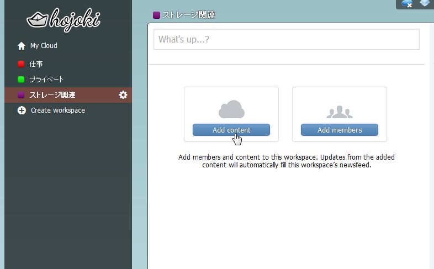Click the hojoki logo
The width and height of the screenshot is (434, 269).
coord(63,20)
